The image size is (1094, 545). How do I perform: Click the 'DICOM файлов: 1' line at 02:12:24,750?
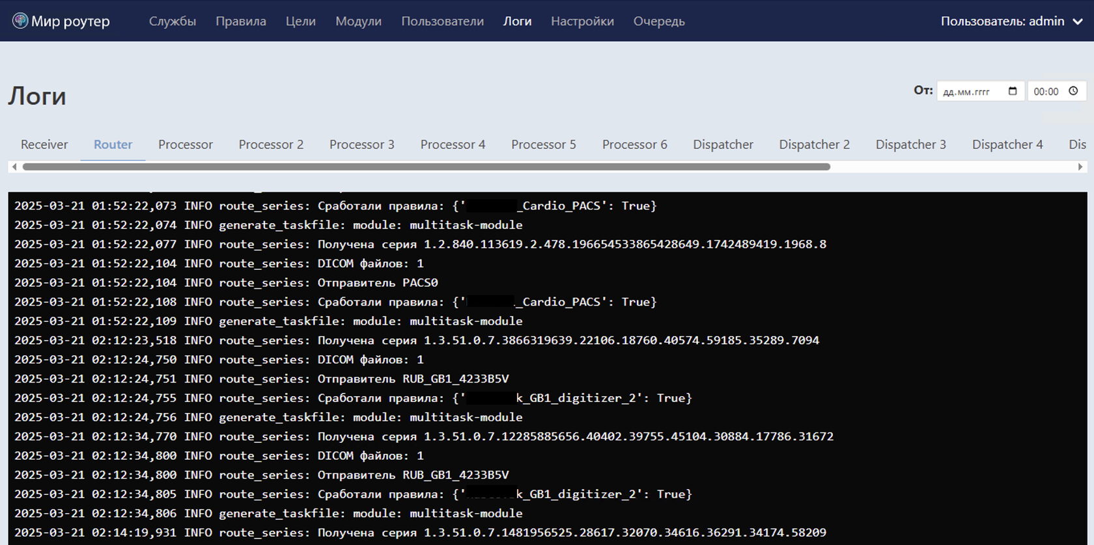(x=219, y=360)
